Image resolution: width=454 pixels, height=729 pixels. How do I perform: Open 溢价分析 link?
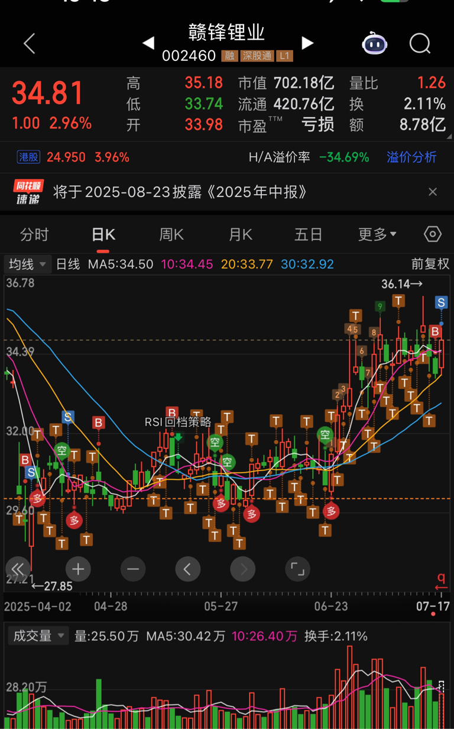coord(412,157)
